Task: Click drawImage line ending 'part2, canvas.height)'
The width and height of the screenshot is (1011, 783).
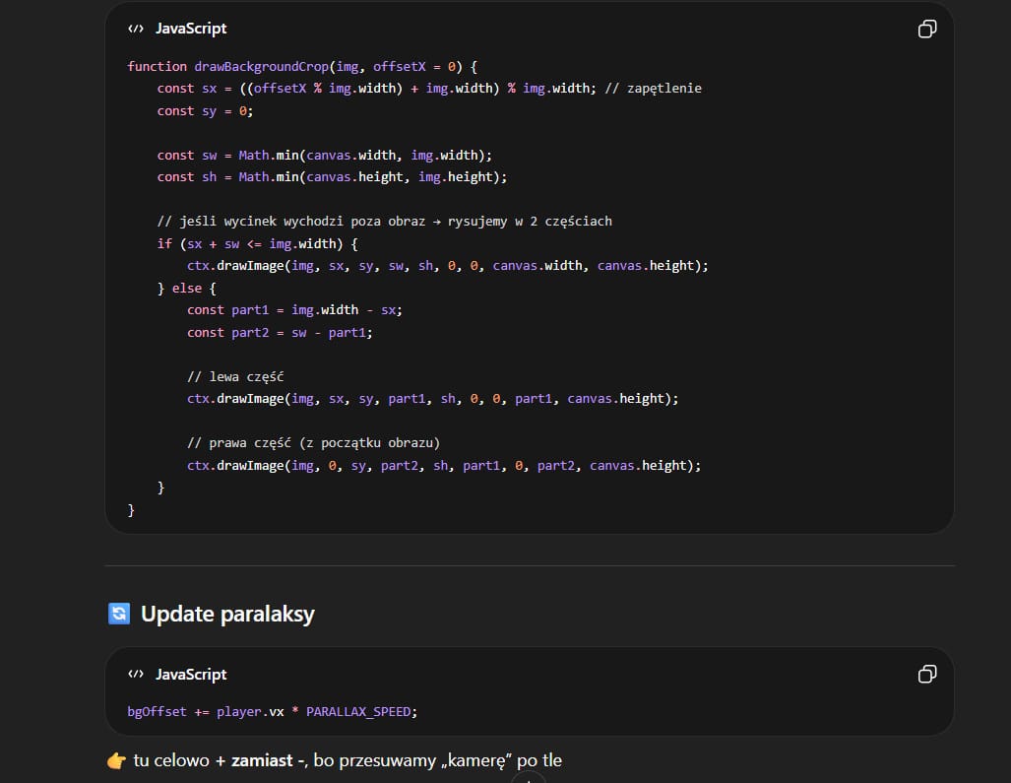Action: (x=444, y=466)
